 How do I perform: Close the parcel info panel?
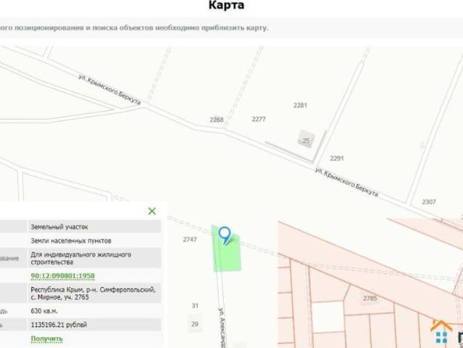point(151,211)
